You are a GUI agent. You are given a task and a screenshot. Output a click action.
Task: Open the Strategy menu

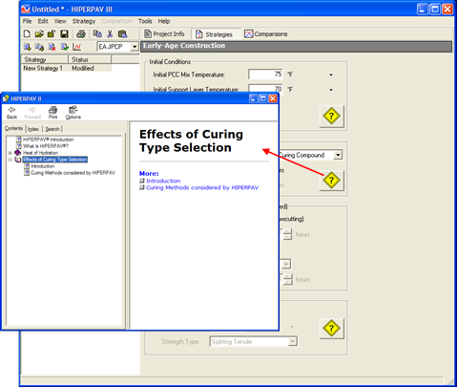tap(84, 21)
